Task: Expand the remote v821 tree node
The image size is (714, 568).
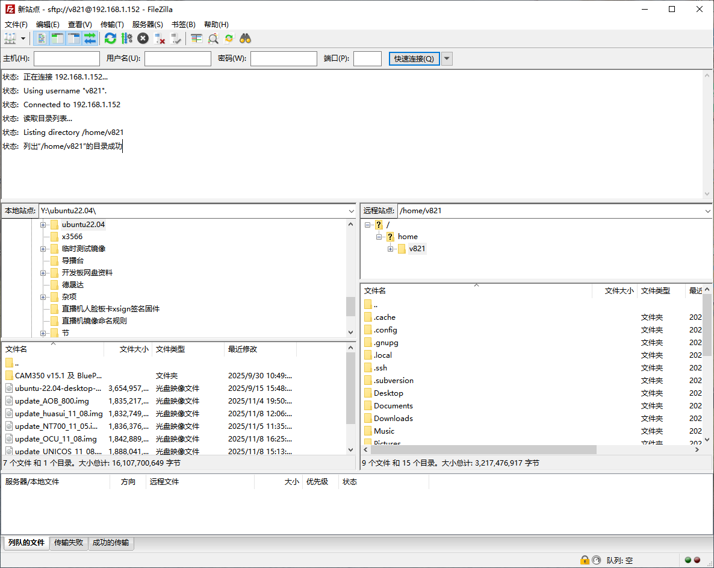Action: [390, 249]
